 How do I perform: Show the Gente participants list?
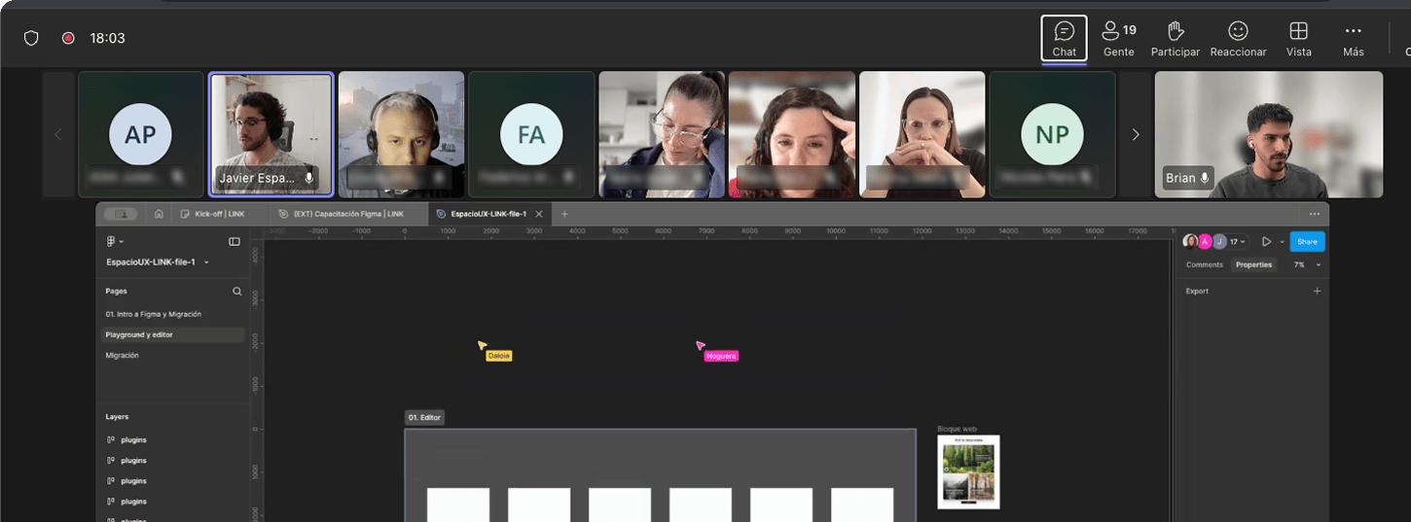(x=1119, y=38)
